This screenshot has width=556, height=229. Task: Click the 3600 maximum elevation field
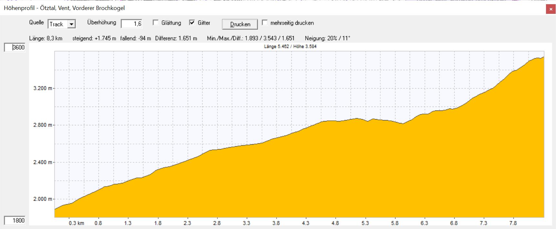15,48
